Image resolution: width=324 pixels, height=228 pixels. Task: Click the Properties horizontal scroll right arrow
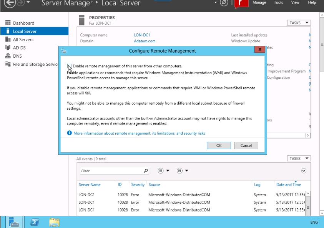(x=308, y=135)
